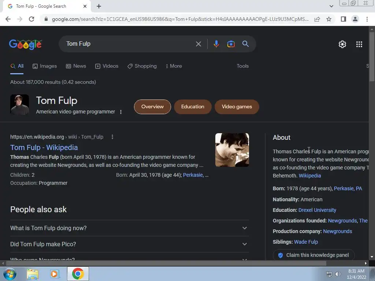
Task: Search by image with camera icon
Action: point(231,44)
